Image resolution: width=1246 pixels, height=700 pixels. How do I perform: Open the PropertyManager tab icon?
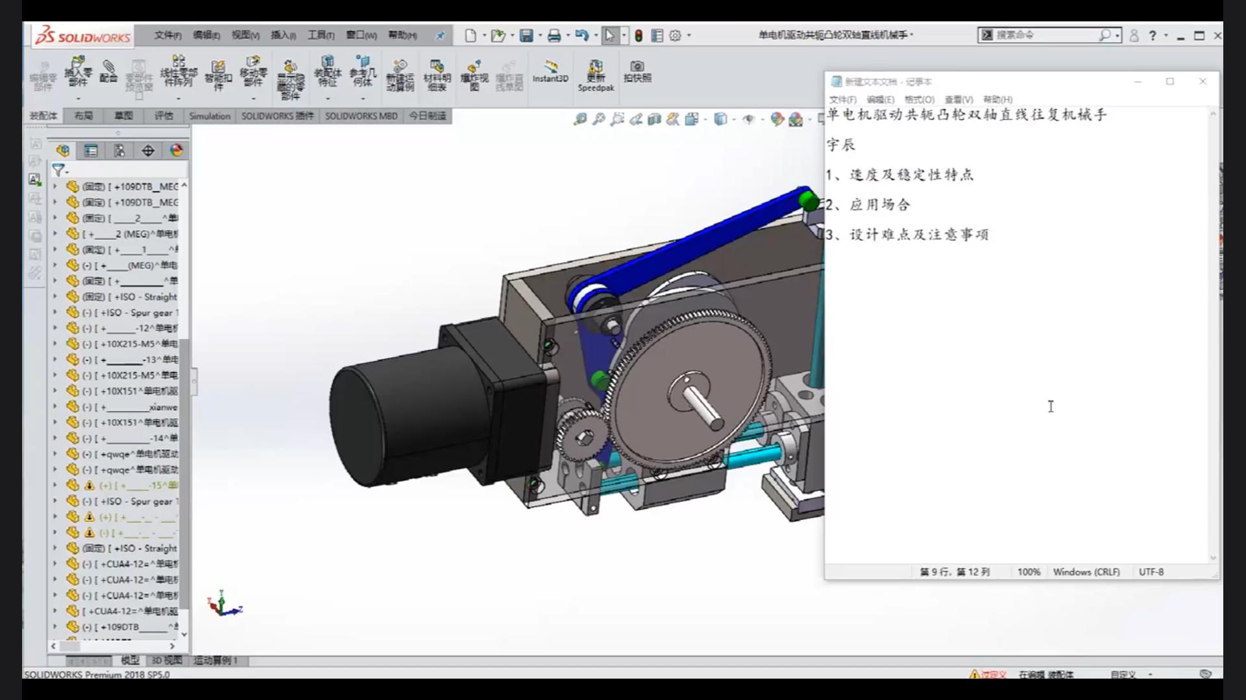click(91, 150)
